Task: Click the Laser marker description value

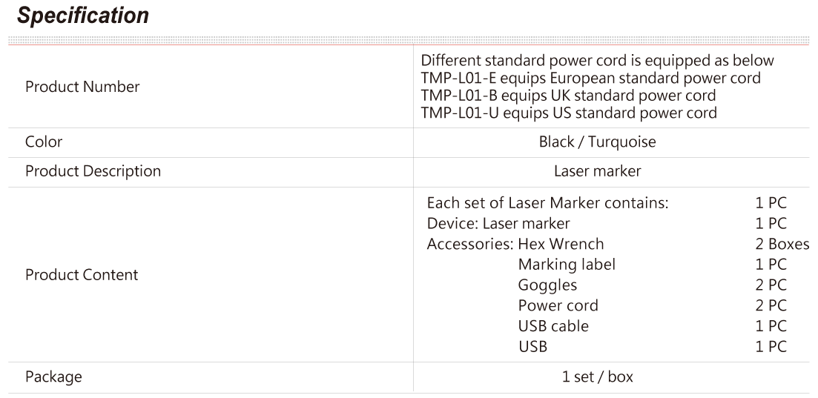Action: [x=597, y=171]
